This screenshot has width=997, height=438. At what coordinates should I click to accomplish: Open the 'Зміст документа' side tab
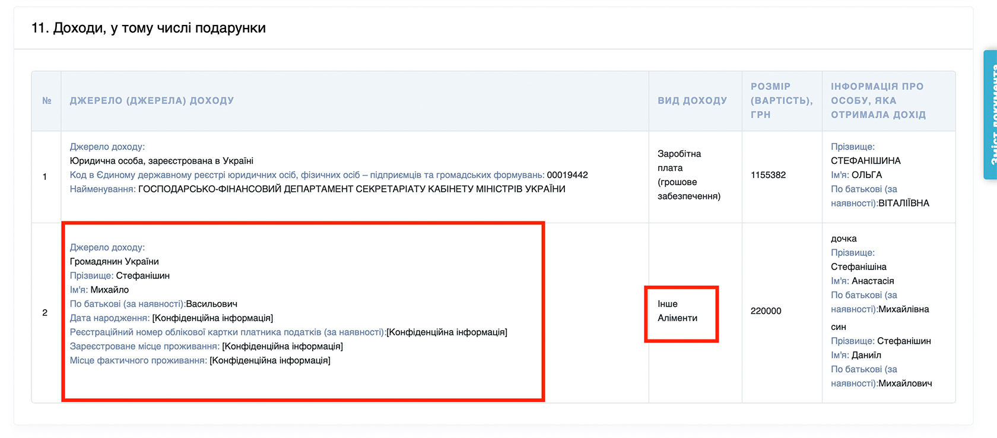(990, 115)
